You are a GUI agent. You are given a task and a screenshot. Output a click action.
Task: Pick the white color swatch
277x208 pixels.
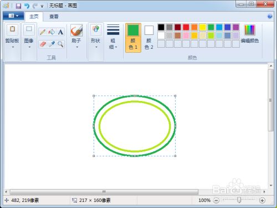click(x=161, y=35)
